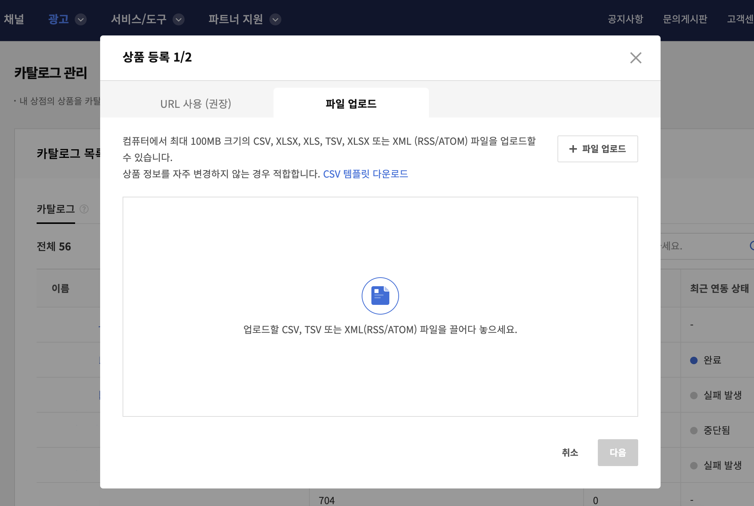Click the 최근 연동 상태 column header

coord(719,288)
